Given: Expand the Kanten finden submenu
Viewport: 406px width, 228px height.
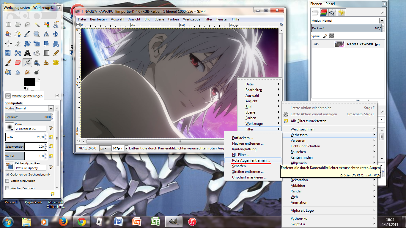Looking at the screenshot, I should (x=329, y=157).
